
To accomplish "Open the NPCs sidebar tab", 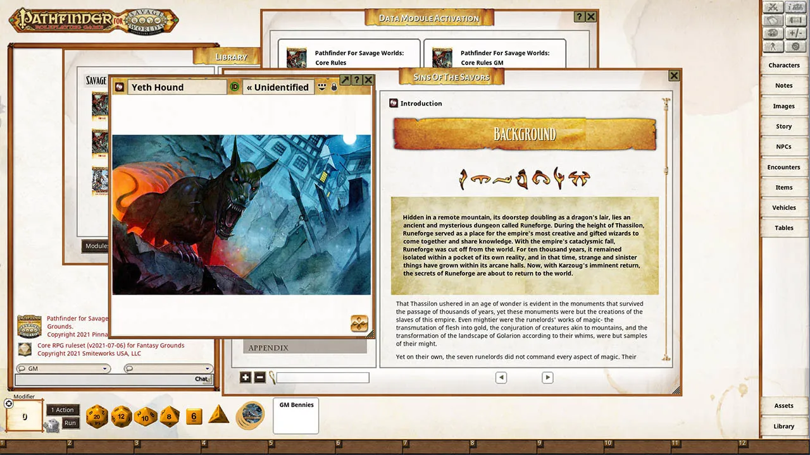I will 784,147.
